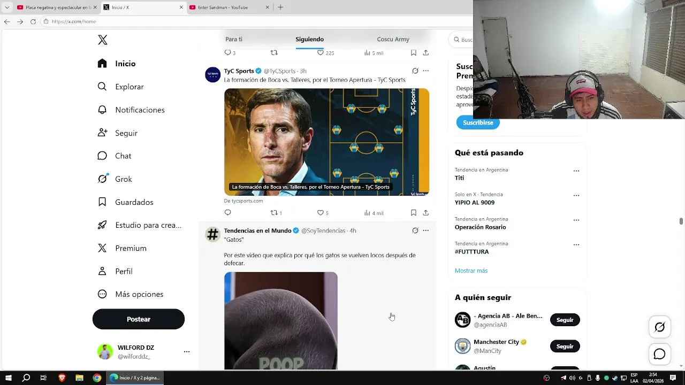Open Windows Start menu
685x385 pixels.
click(x=9, y=378)
